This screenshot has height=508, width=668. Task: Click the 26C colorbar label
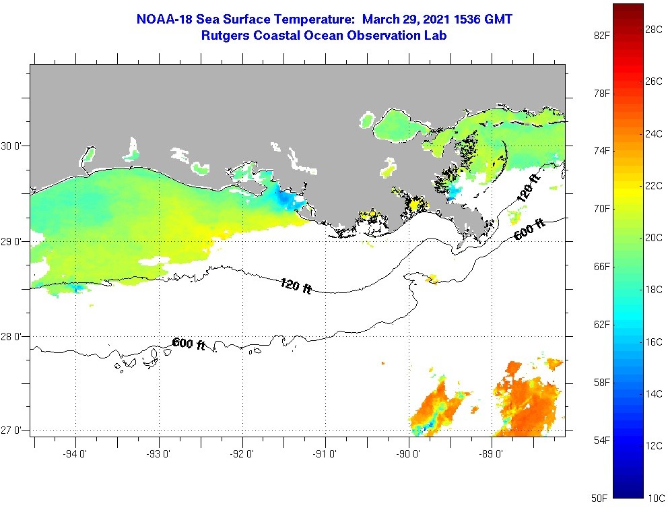[x=654, y=82]
